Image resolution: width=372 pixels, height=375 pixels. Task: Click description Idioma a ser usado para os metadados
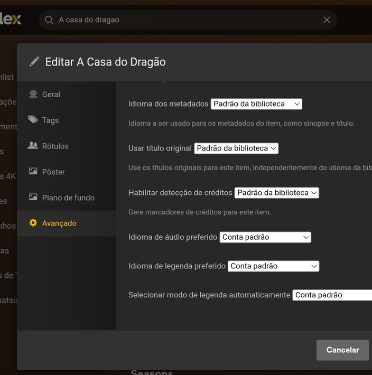241,124
